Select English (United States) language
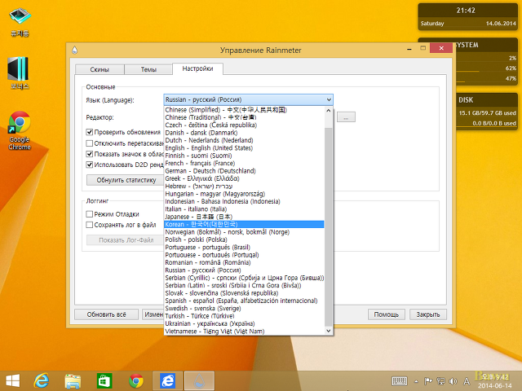The width and height of the screenshot is (522, 391). coord(244,148)
